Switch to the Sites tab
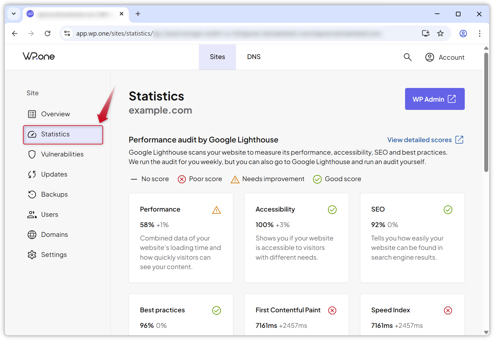This screenshot has width=494, height=340. [x=217, y=57]
